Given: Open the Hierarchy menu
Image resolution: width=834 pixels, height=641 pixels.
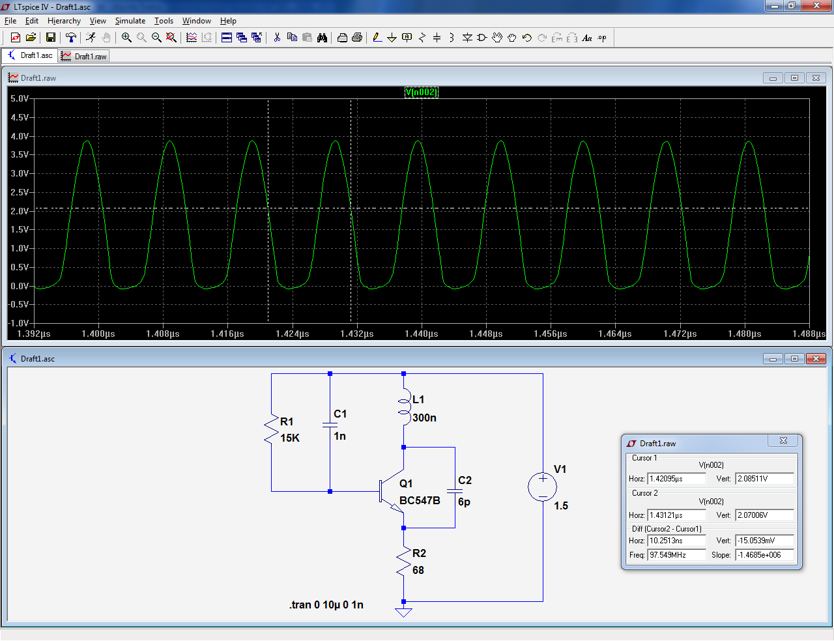Looking at the screenshot, I should (x=64, y=21).
